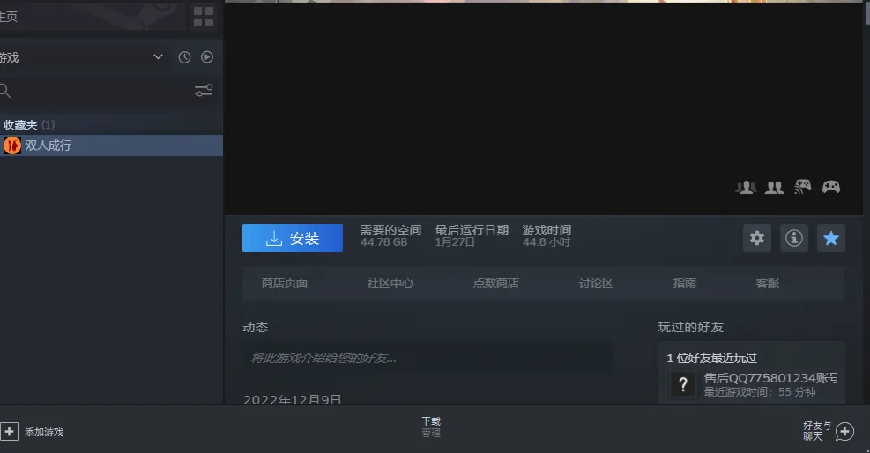The width and height of the screenshot is (870, 453).
Task: Toggle the blue favorite star
Action: [x=830, y=238]
